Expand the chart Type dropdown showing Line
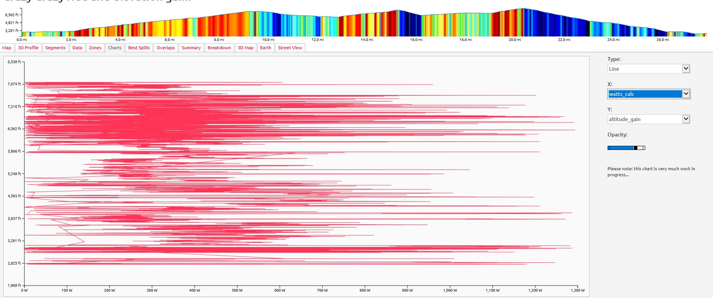 coord(649,69)
